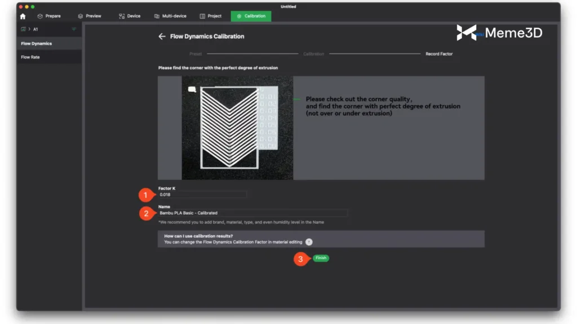Expand the A1 printer selector
Image resolution: width=577 pixels, height=324 pixels.
tap(35, 29)
